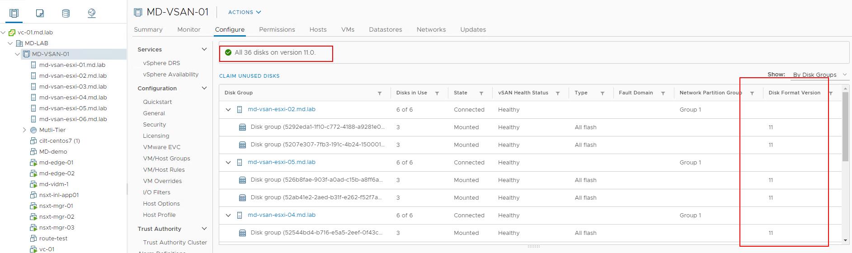Collapse the Trust Authority section
Screen dimensions: 852x253
click(204, 229)
